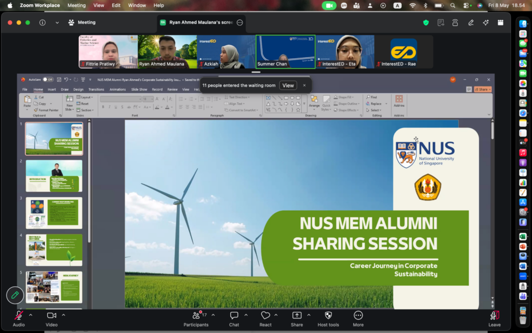The image size is (532, 333).
Task: Expand the Chat options chevron
Action: tap(246, 315)
